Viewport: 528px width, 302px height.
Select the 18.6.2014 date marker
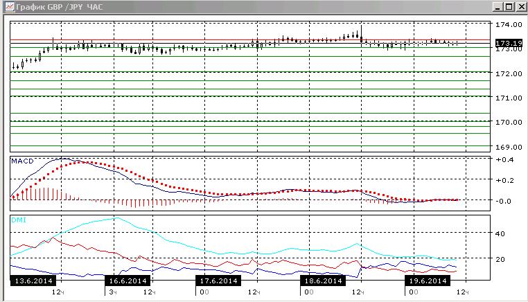click(323, 281)
